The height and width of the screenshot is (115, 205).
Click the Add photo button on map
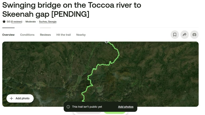coord(20,98)
